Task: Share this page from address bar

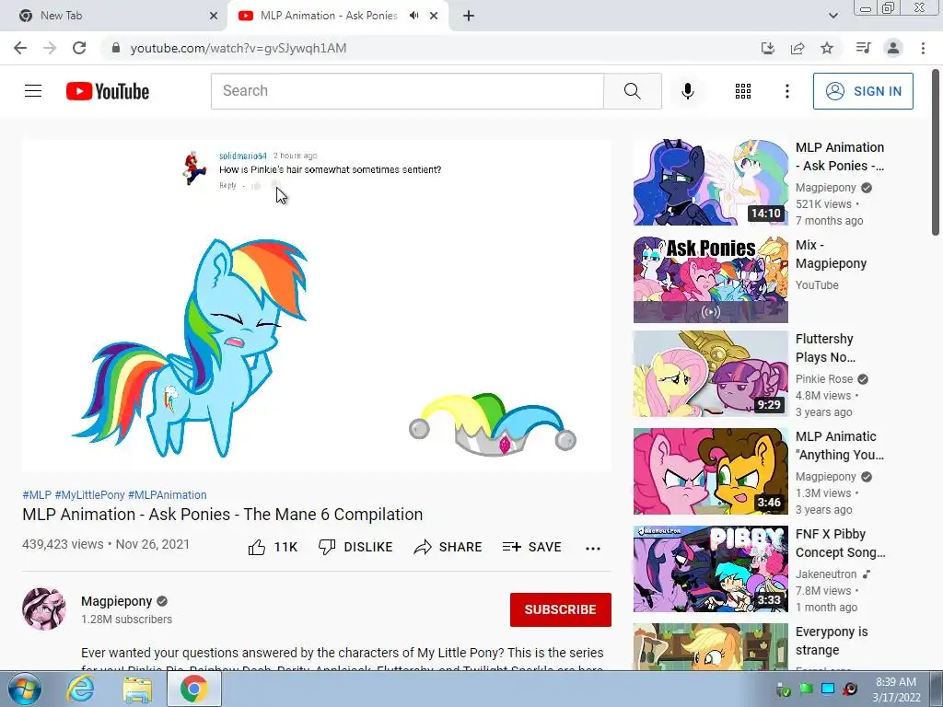Action: coord(797,48)
